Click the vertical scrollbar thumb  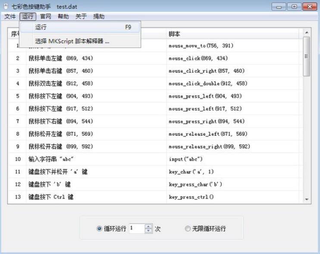coord(307,56)
